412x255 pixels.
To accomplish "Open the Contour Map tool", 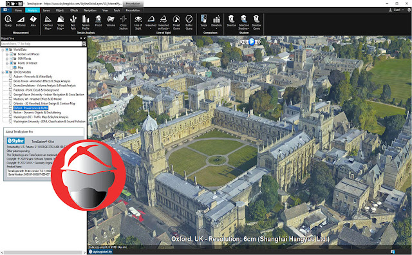I will [x=48, y=23].
